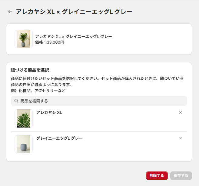Click the set product thumbnail in the top card
The image size is (199, 186).
coord(23,39)
